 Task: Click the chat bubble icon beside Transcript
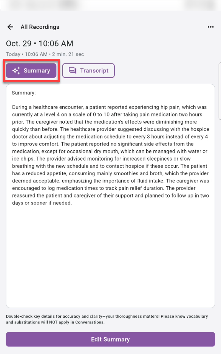coord(73,70)
